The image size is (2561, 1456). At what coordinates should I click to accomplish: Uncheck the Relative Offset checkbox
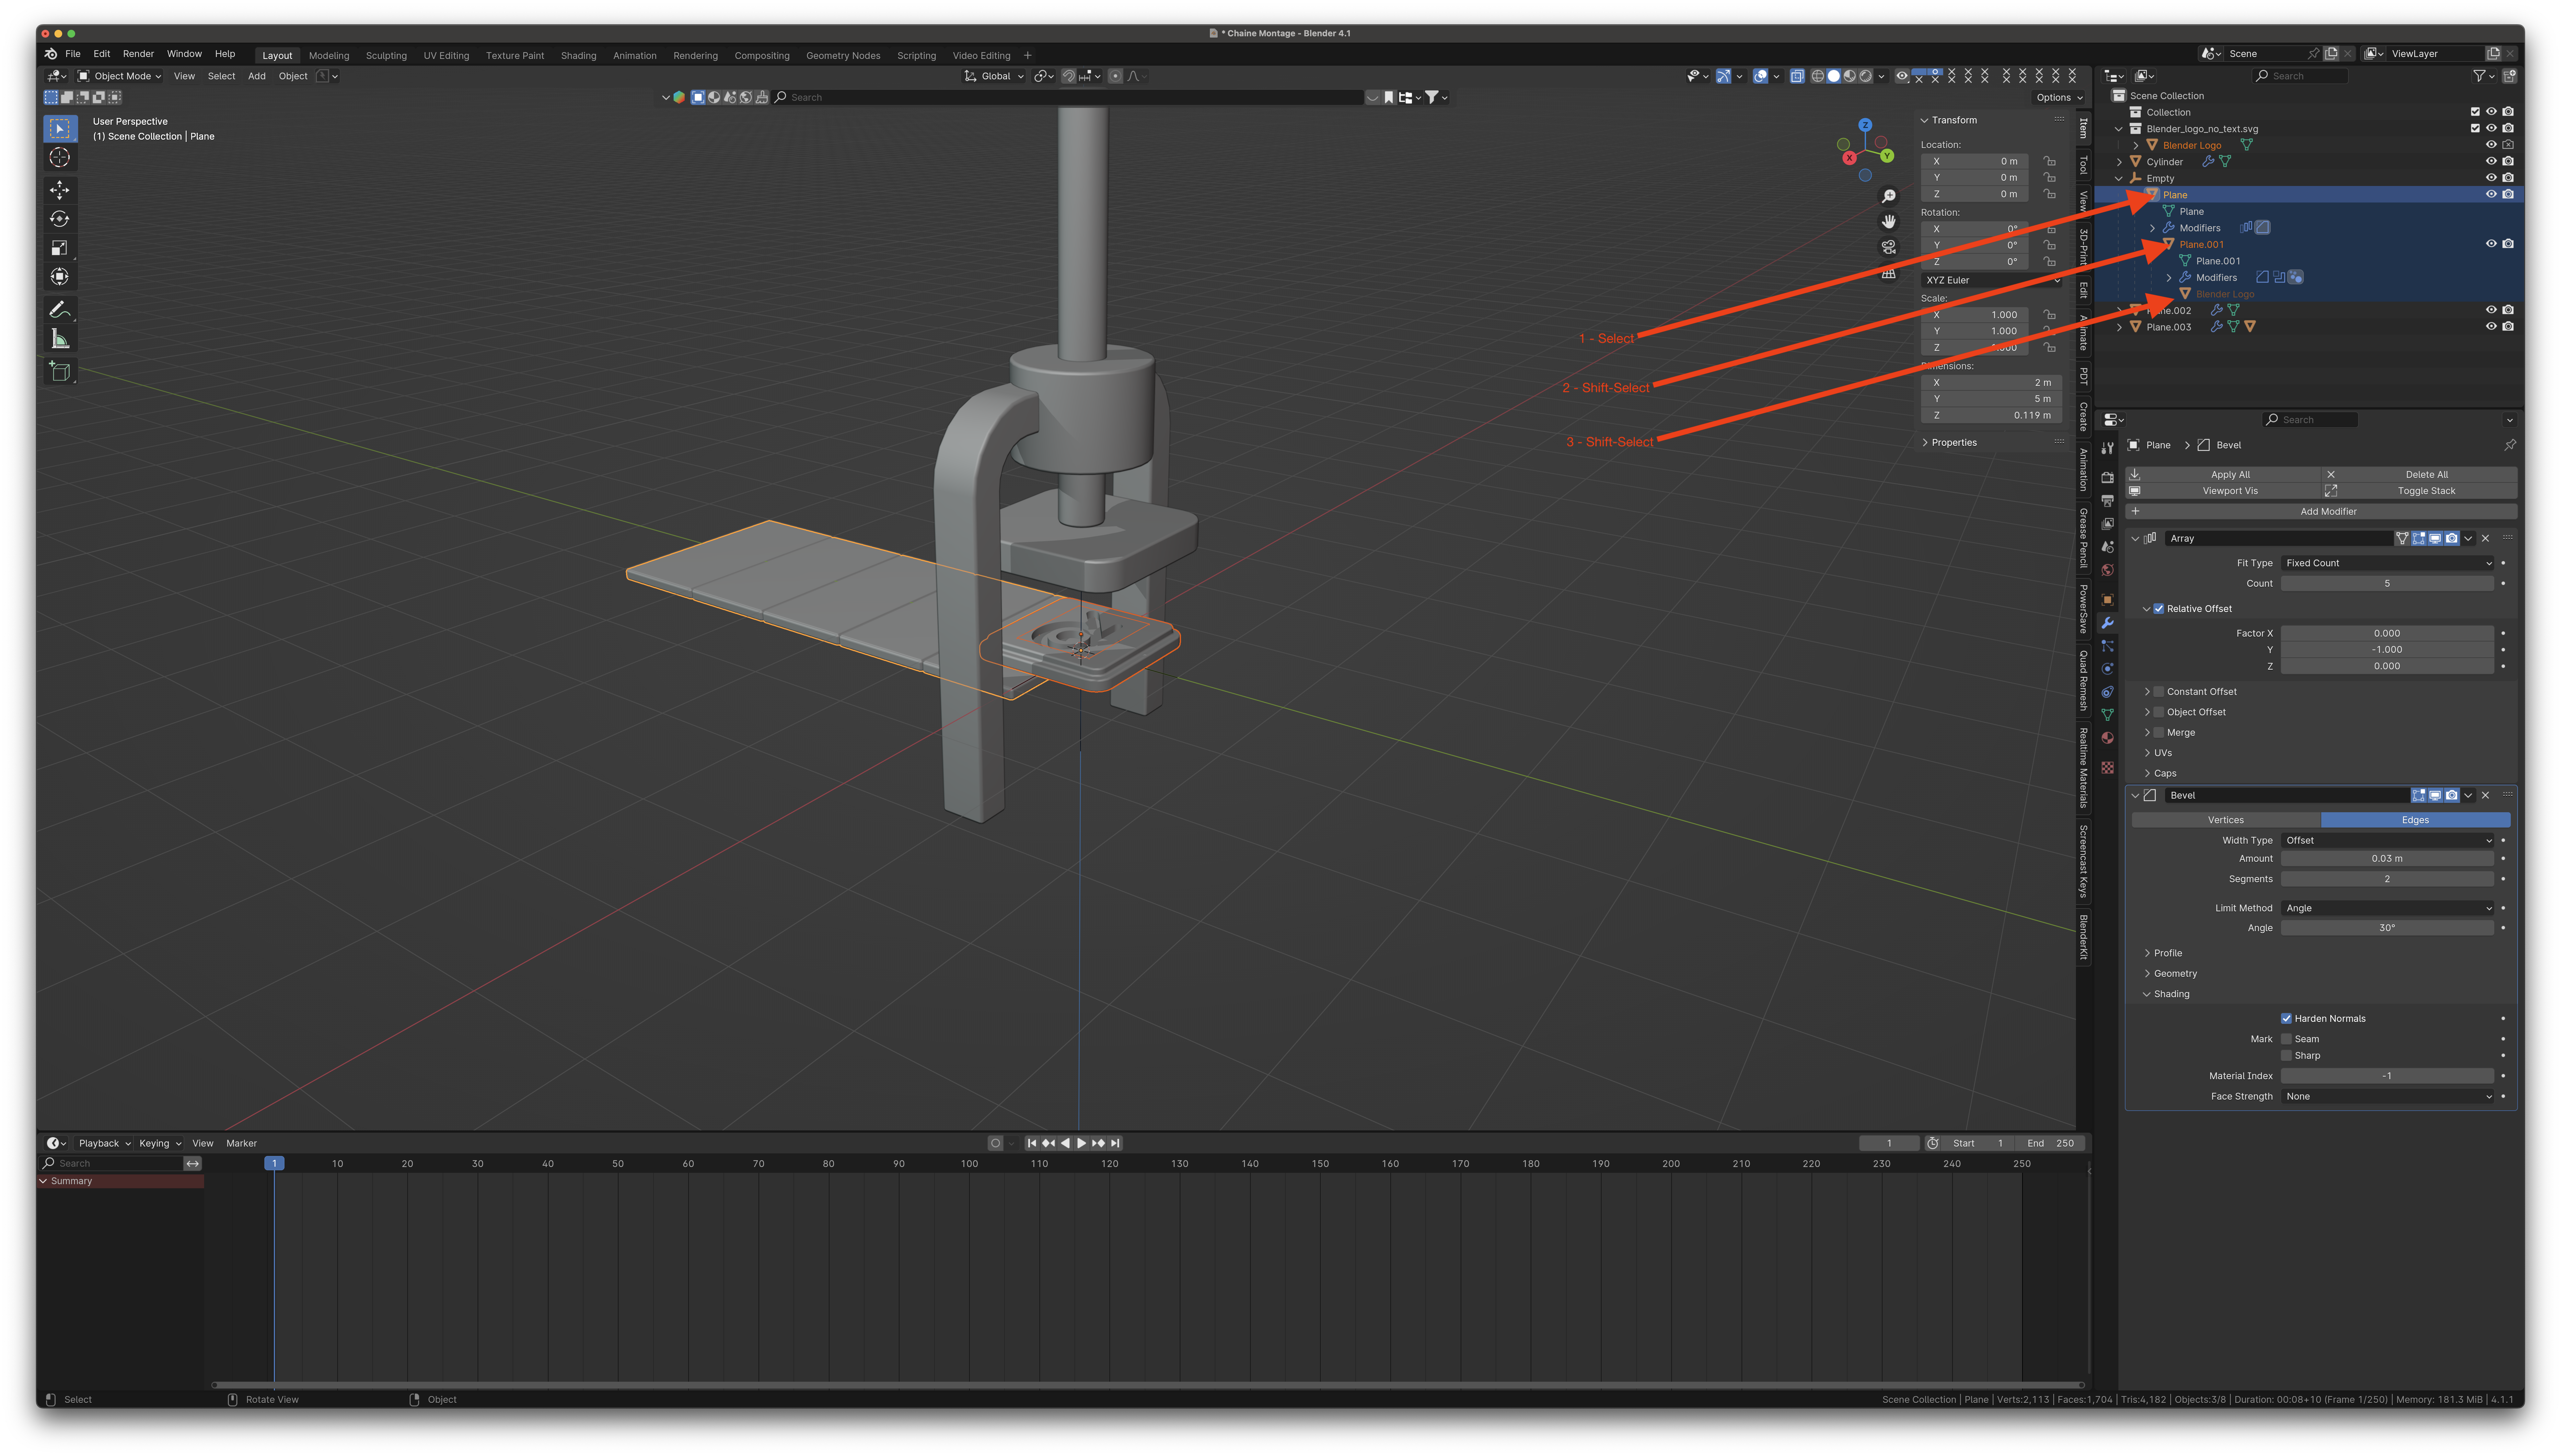[2159, 609]
